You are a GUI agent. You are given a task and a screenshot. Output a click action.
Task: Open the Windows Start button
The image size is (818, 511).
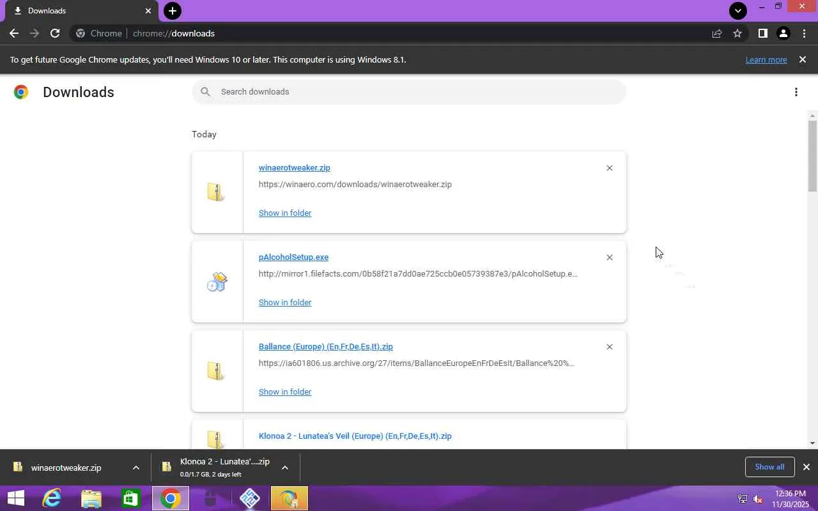[x=15, y=498]
